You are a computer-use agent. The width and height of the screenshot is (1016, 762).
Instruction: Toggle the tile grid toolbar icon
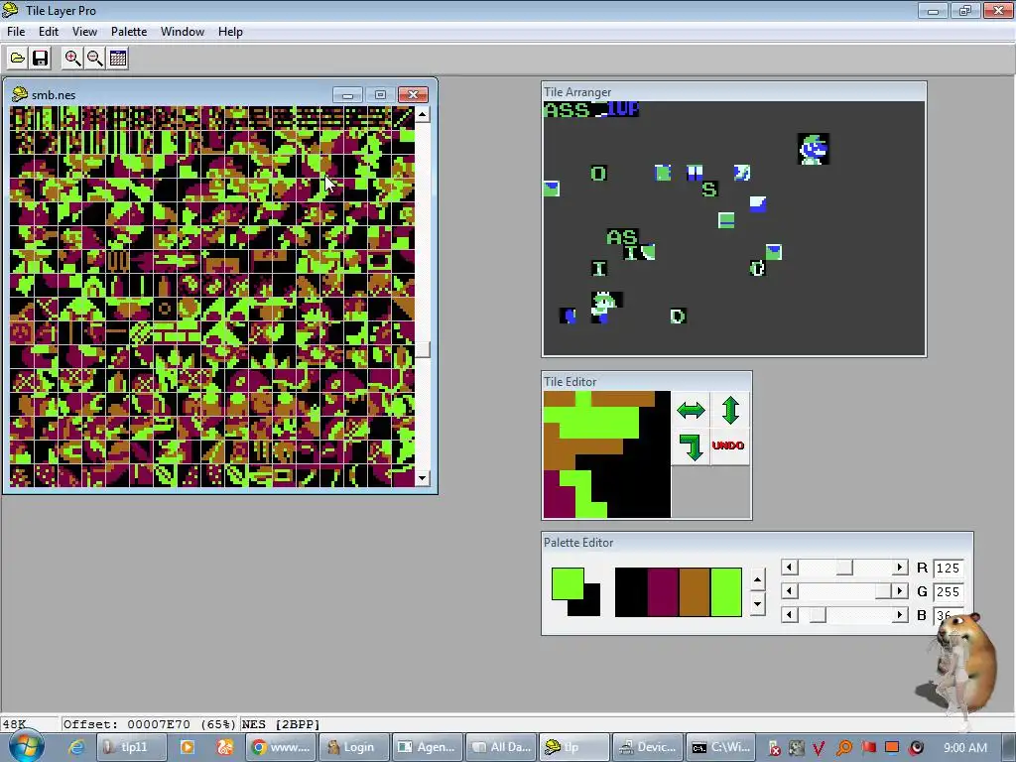(x=118, y=59)
